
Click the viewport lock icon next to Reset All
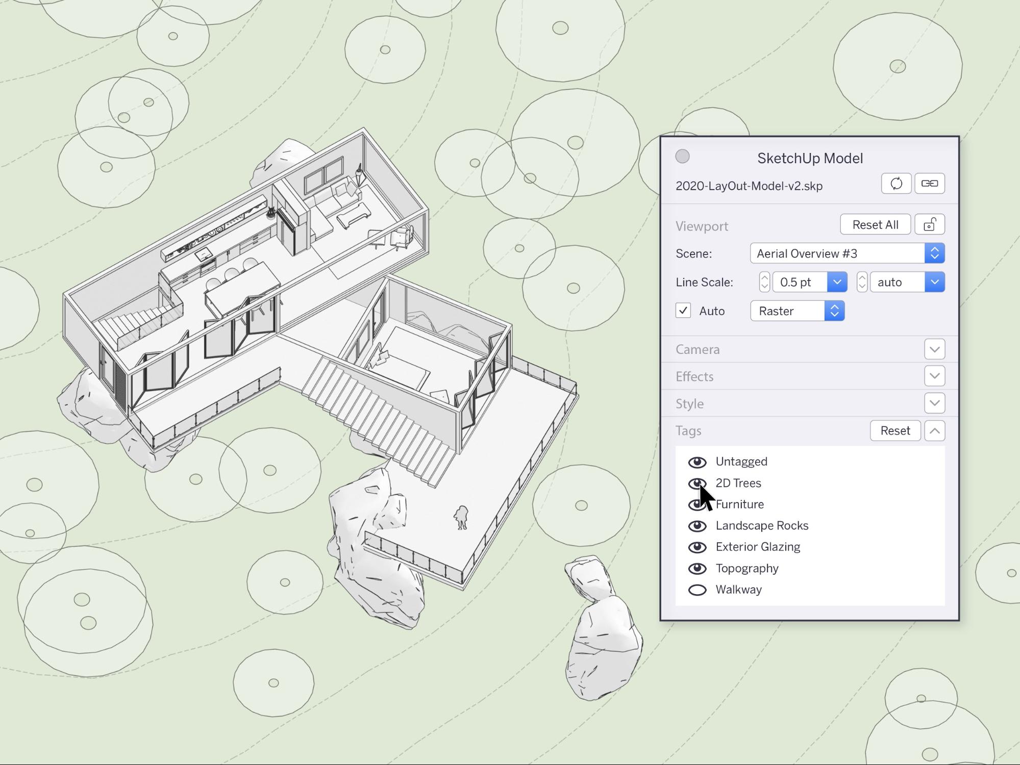929,224
